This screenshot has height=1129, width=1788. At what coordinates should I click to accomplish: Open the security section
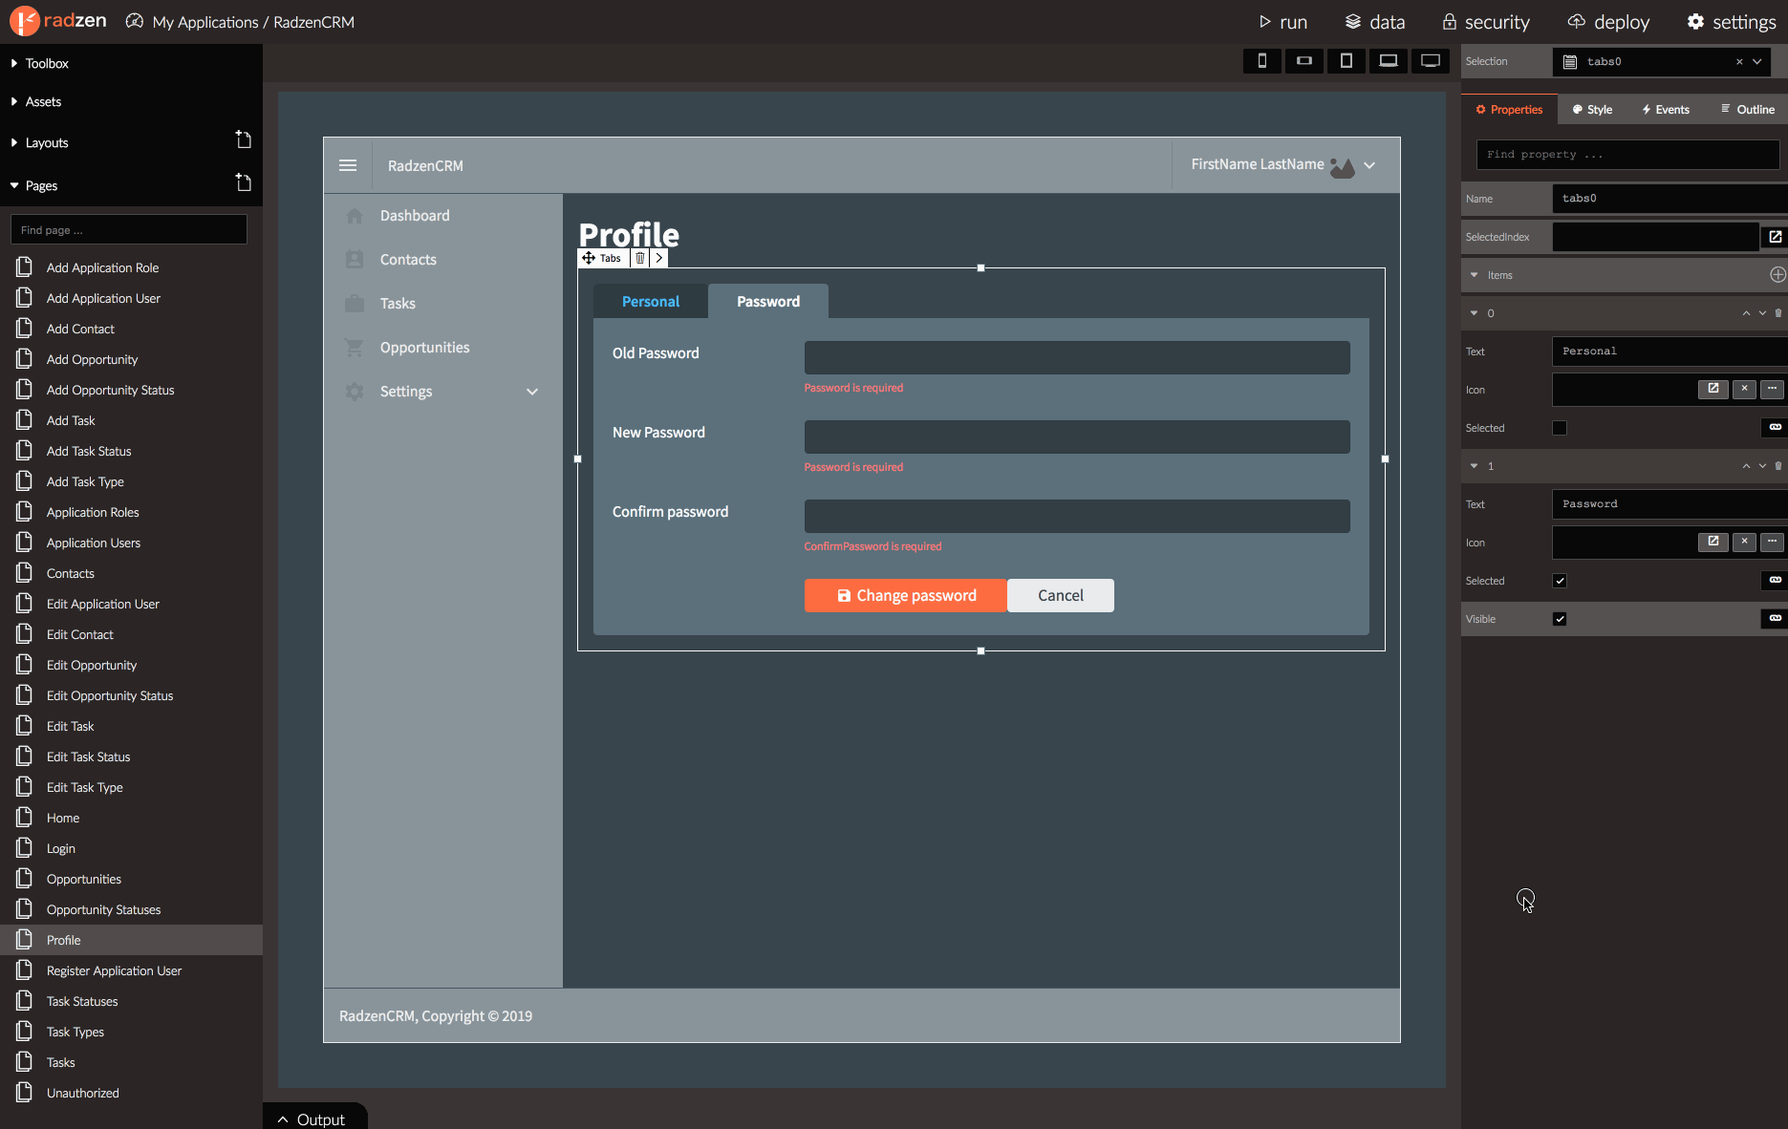tap(1486, 22)
